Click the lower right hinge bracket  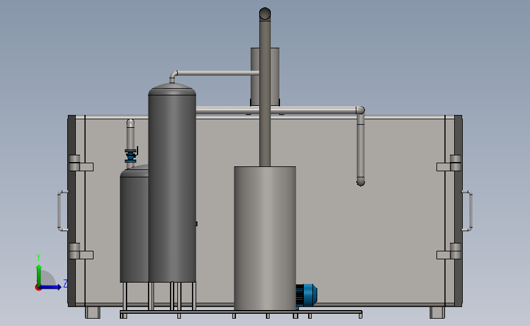tap(449, 251)
